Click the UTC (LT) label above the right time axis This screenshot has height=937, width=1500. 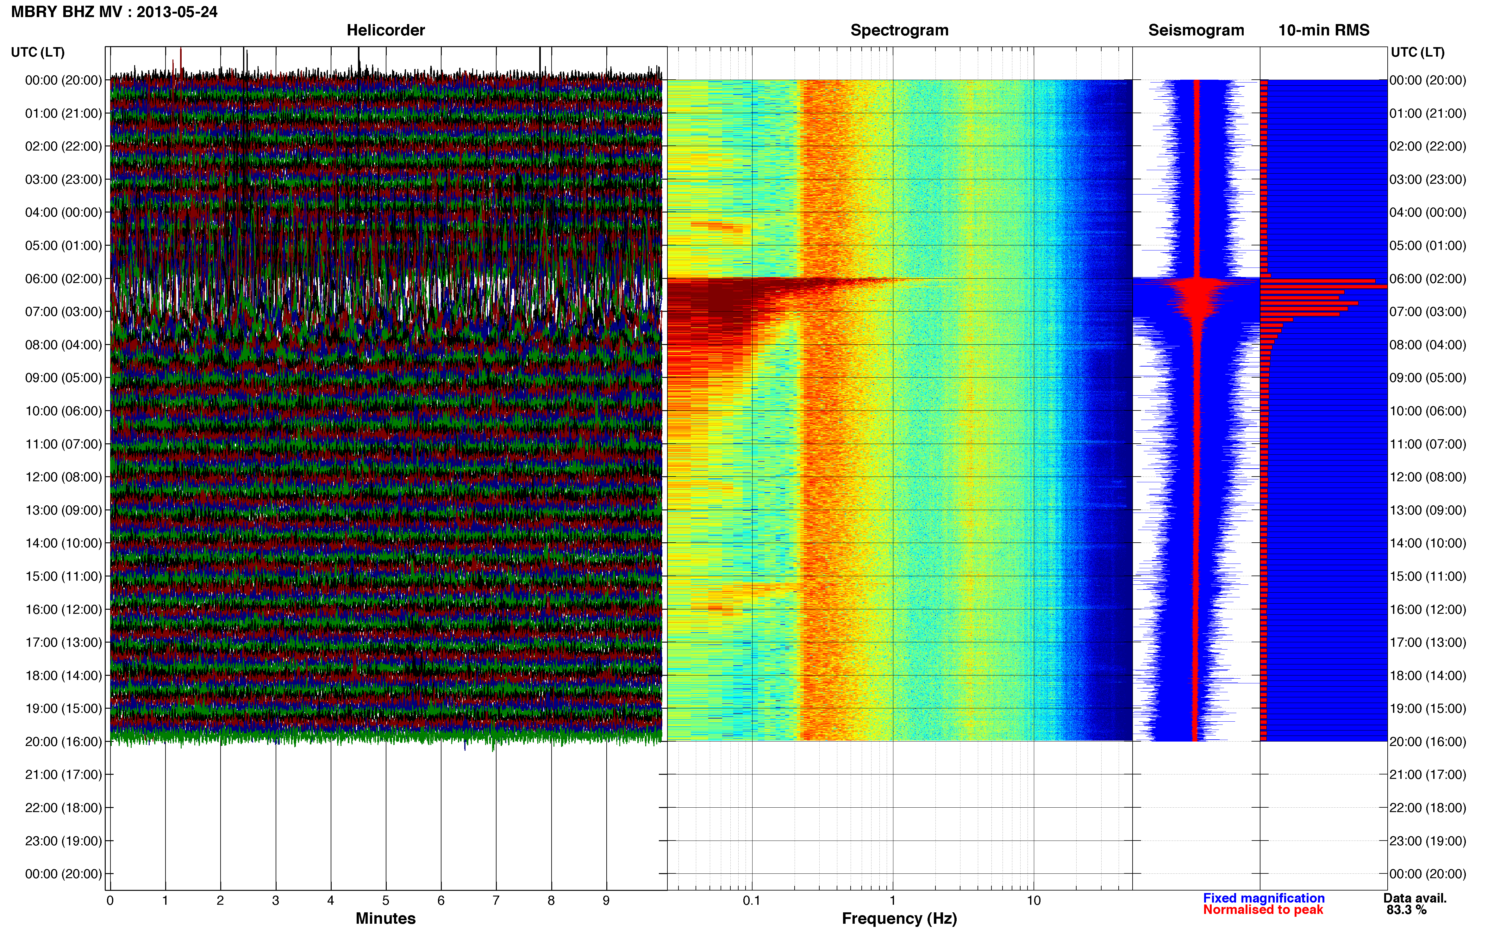[x=1417, y=52]
